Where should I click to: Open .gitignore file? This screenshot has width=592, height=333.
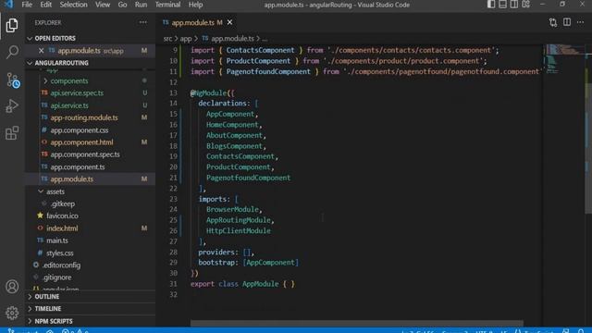[x=56, y=277]
